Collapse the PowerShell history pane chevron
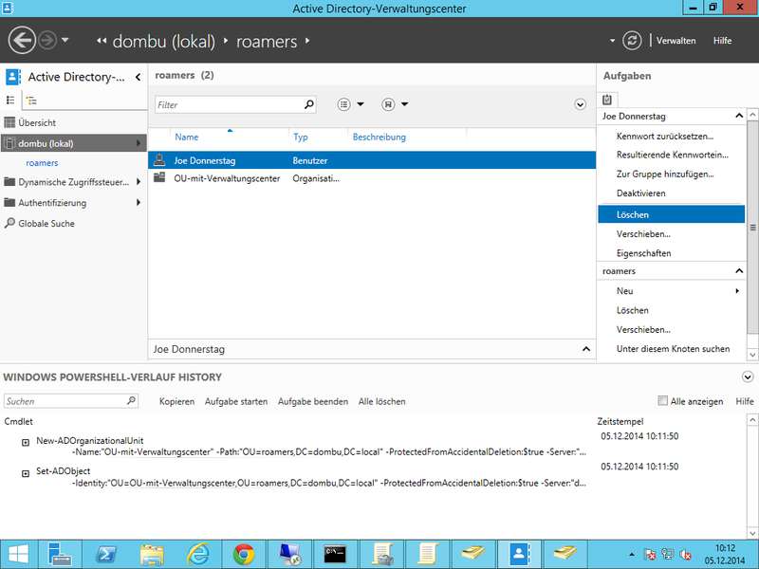 [x=748, y=376]
